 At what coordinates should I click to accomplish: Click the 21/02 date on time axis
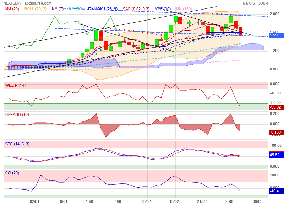pyautogui.click(x=202, y=201)
